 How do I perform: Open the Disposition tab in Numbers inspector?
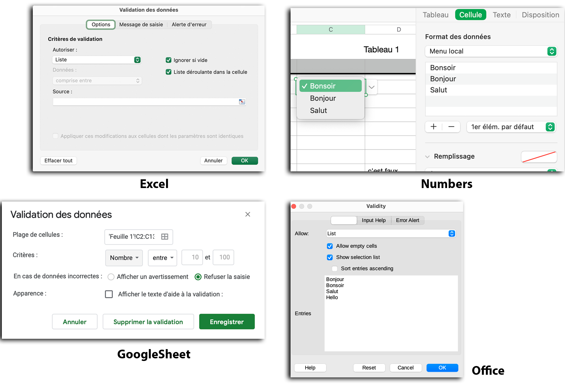click(x=540, y=15)
